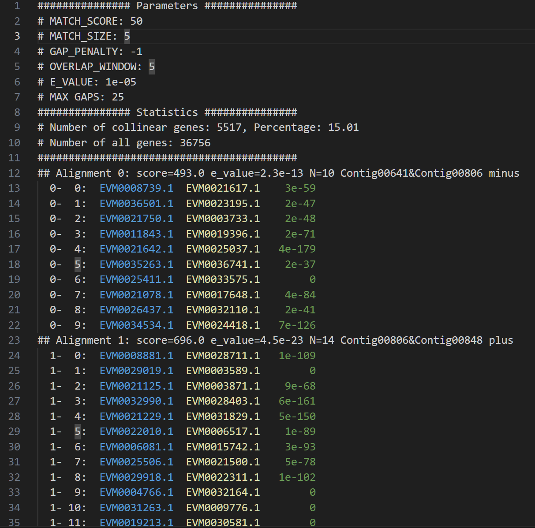This screenshot has width=535, height=528.
Task: Click gene EVM0033575.1
Action: pyautogui.click(x=223, y=279)
